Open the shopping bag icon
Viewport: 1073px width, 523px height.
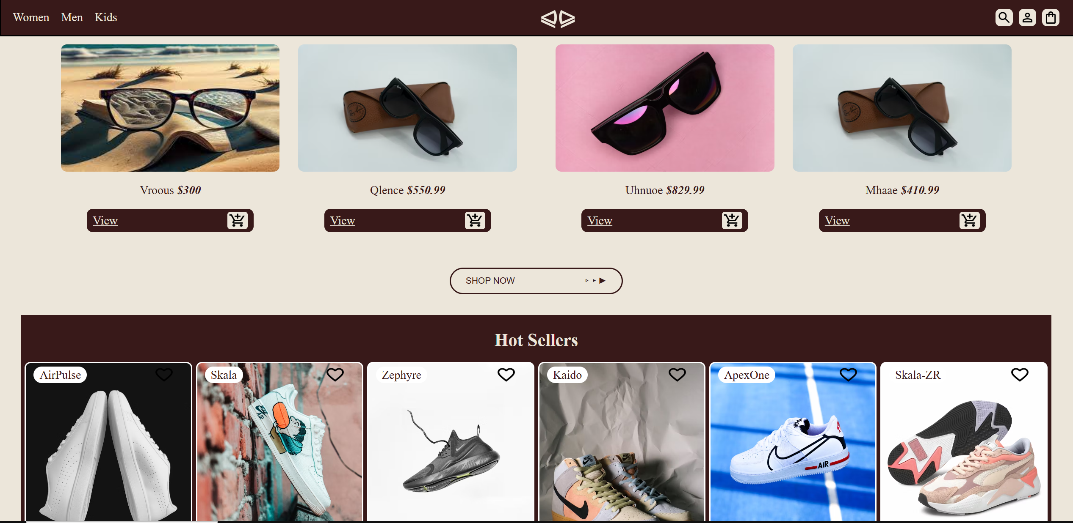pyautogui.click(x=1050, y=18)
